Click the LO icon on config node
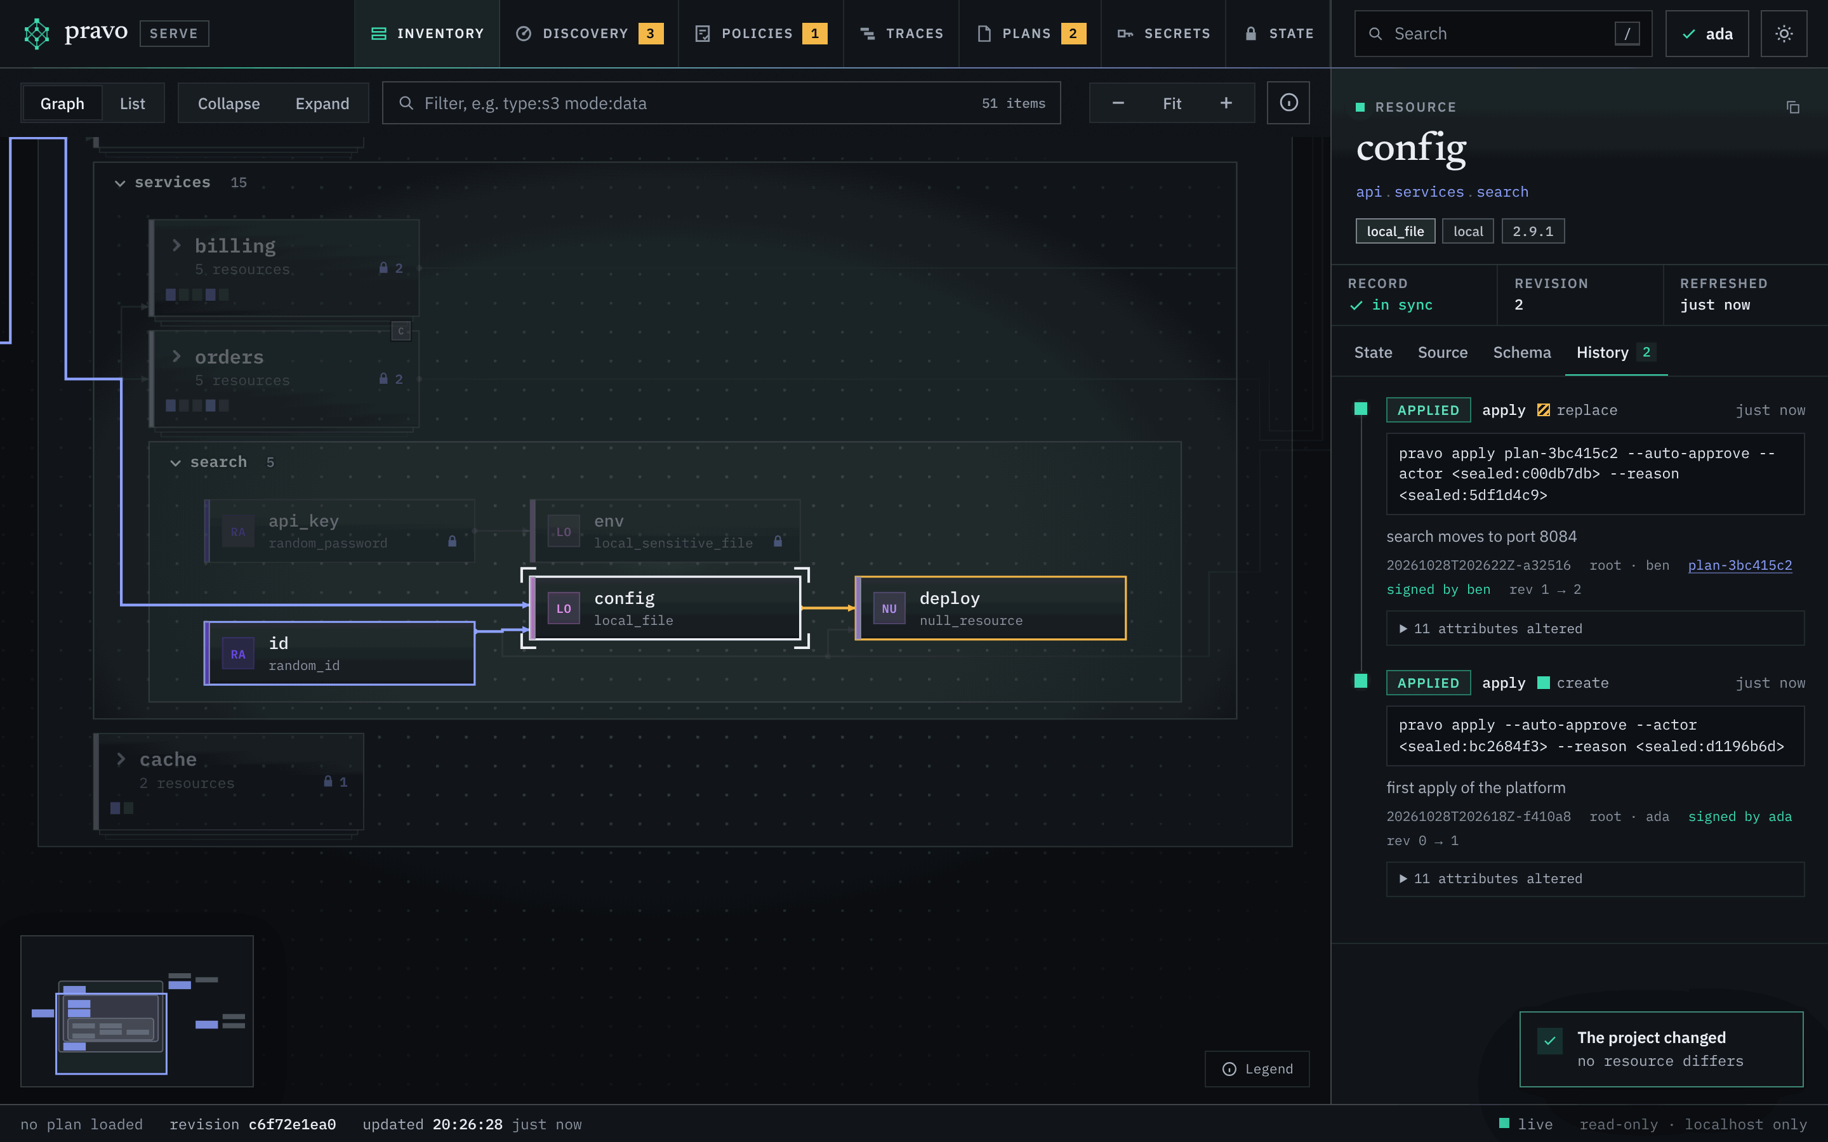This screenshot has width=1828, height=1142. [564, 608]
